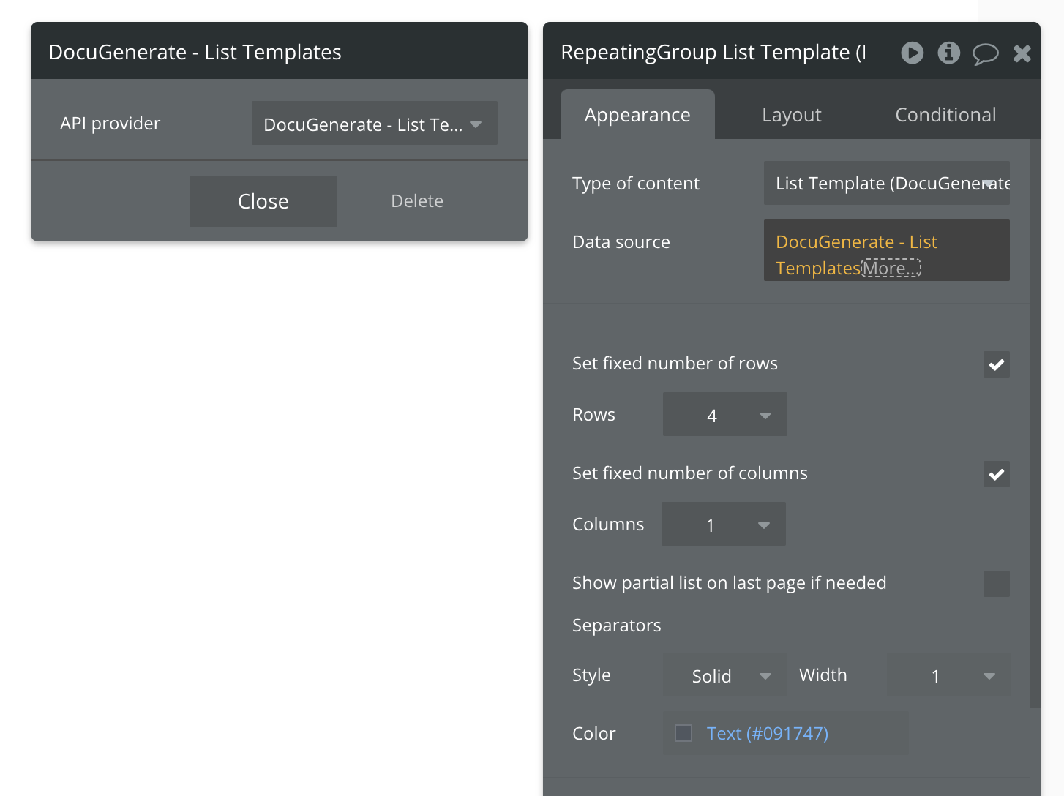Toggle Set fixed number of rows checkbox
The height and width of the screenshot is (796, 1064).
point(997,364)
